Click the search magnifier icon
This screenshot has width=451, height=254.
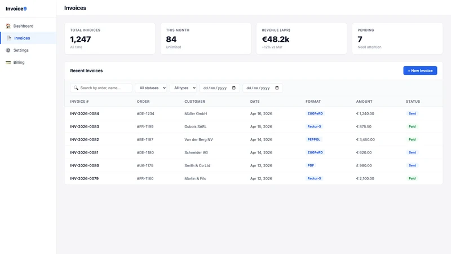pos(76,88)
